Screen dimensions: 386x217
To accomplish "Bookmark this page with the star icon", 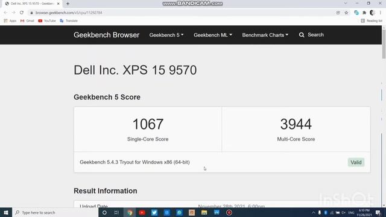I will pyautogui.click(x=346, y=13).
